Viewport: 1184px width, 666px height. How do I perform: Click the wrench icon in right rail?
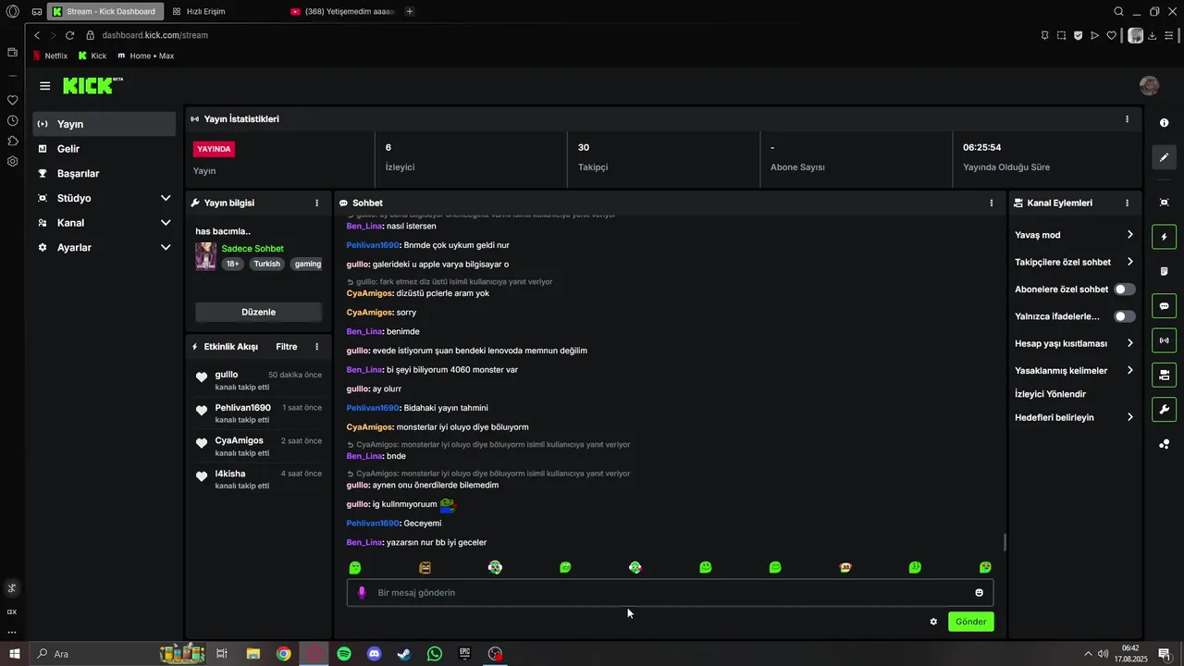1164,409
